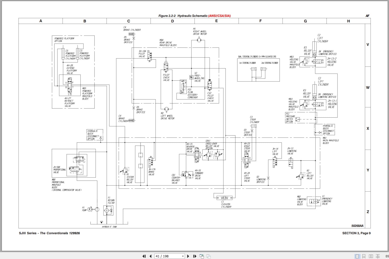
Task: Click the 'R2 LIFT RELIEF VALVE' label
Action: (x=310, y=175)
